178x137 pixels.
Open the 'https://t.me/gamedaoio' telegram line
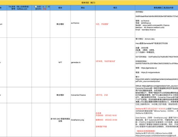[148, 72]
